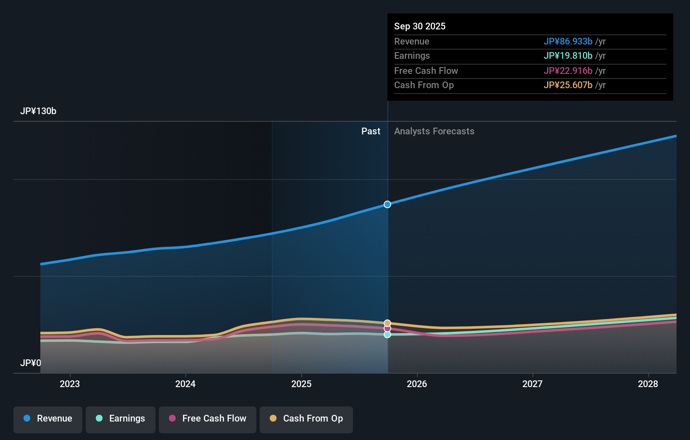Click the teal Earnings marker on chart
This screenshot has height=440, width=690.
click(x=387, y=335)
